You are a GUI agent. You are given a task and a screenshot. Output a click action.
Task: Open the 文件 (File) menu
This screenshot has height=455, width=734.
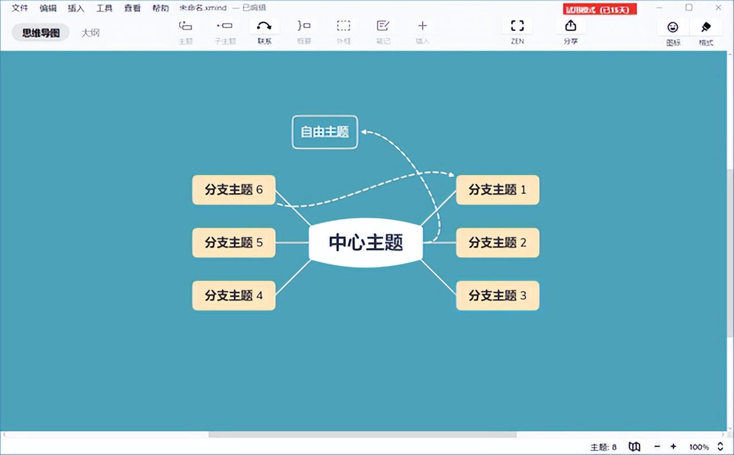pyautogui.click(x=19, y=8)
